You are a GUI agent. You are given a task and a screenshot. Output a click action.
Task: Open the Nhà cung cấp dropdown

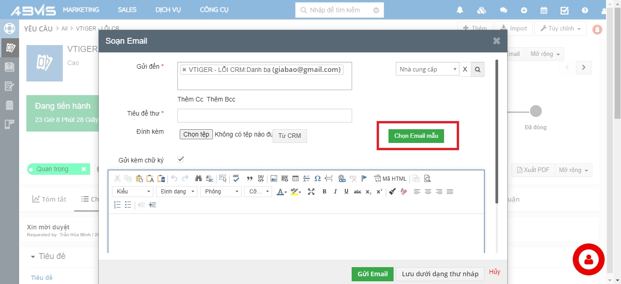(x=427, y=70)
